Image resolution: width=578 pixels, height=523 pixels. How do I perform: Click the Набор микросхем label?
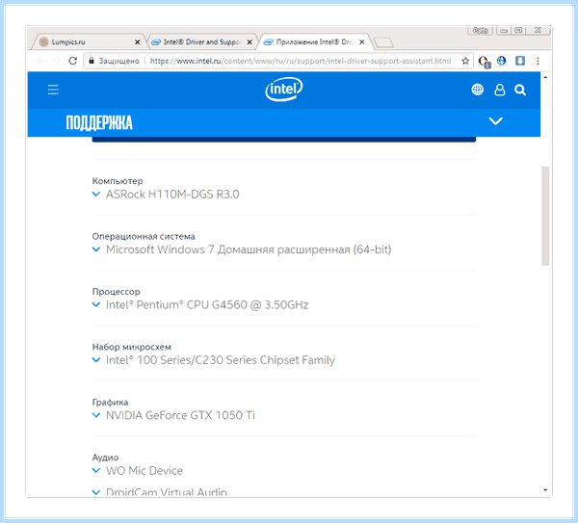(x=132, y=347)
